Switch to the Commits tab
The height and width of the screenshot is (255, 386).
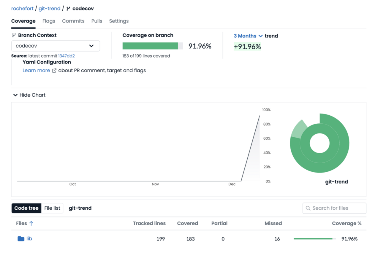click(x=73, y=21)
